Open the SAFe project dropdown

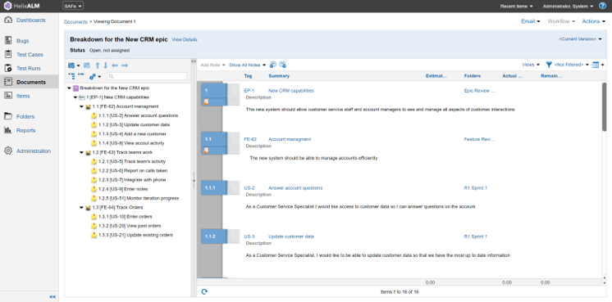(73, 6)
